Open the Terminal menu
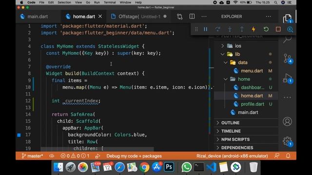Viewport: 312px width, 175px height. point(110,2)
